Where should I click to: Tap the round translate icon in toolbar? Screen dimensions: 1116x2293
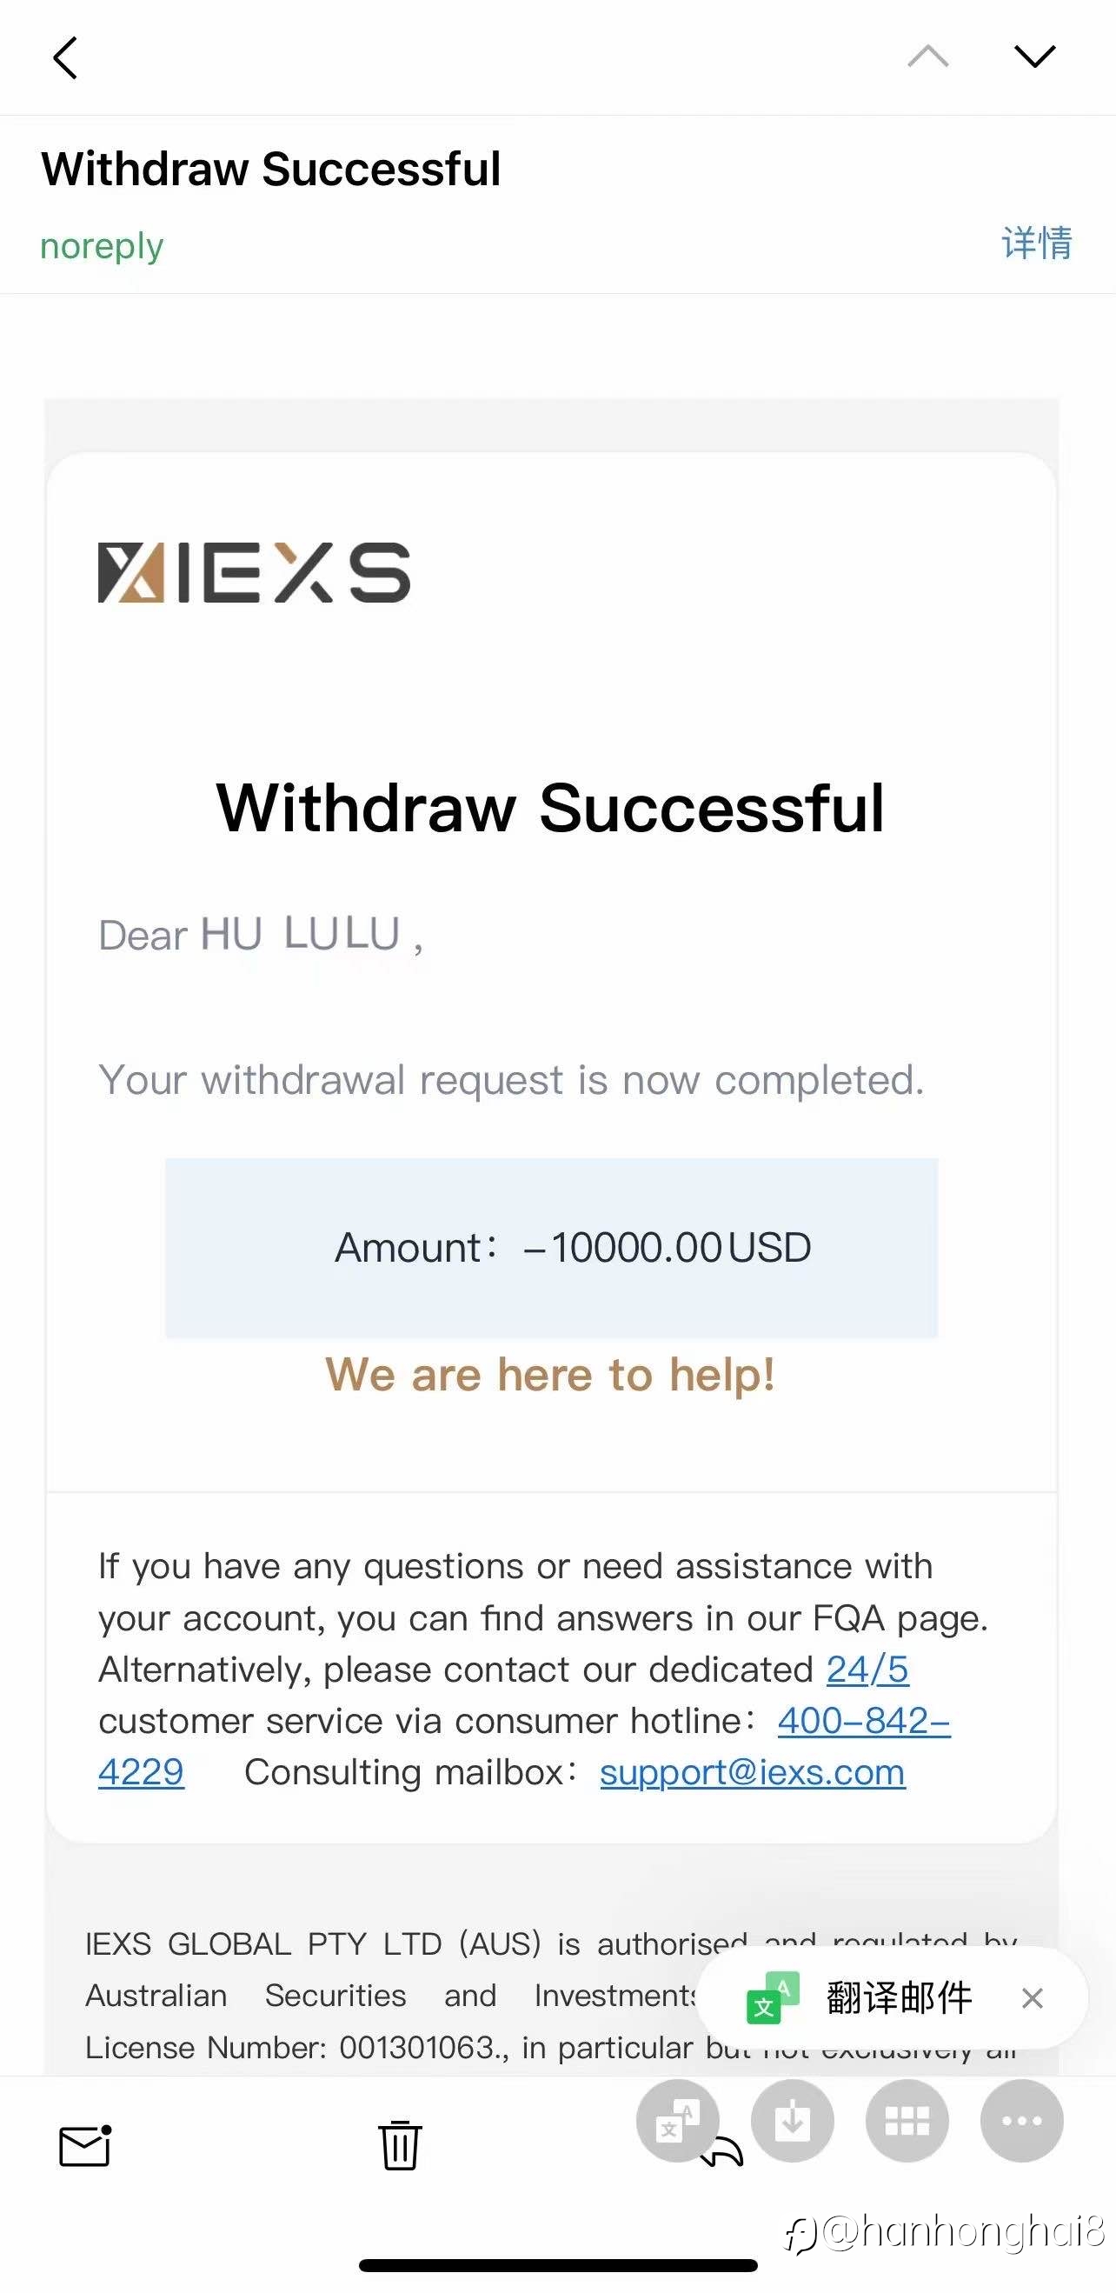click(677, 2121)
